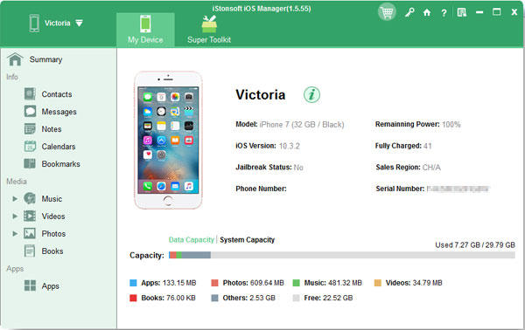Minimize the iOS Manager window

coord(479,13)
